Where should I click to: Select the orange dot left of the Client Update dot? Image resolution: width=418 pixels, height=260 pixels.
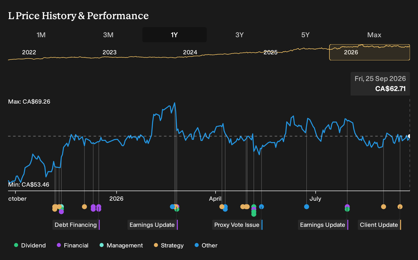coord(383,207)
